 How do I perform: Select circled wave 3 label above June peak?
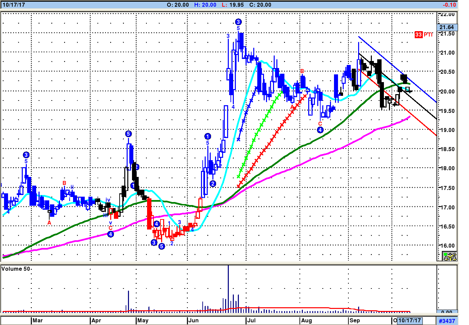point(238,22)
